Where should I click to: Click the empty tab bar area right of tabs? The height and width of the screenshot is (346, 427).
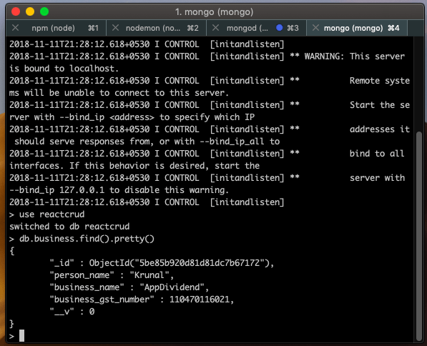(x=416, y=28)
